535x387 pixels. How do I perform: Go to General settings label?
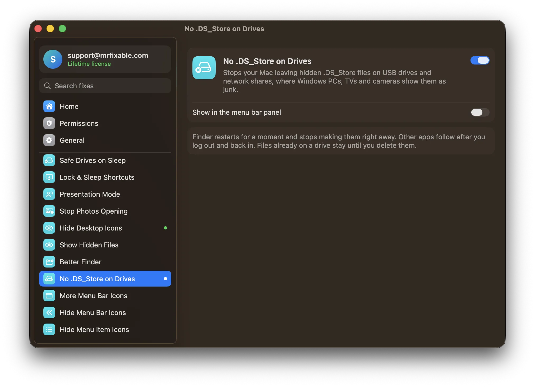72,140
